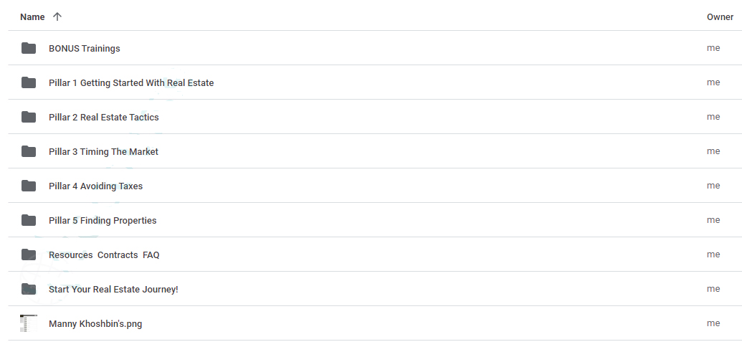This screenshot has width=742, height=352.
Task: Click owner "me" in the Pillar 5 row
Action: tap(713, 220)
